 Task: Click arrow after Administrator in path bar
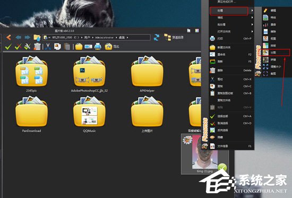(x=116, y=38)
